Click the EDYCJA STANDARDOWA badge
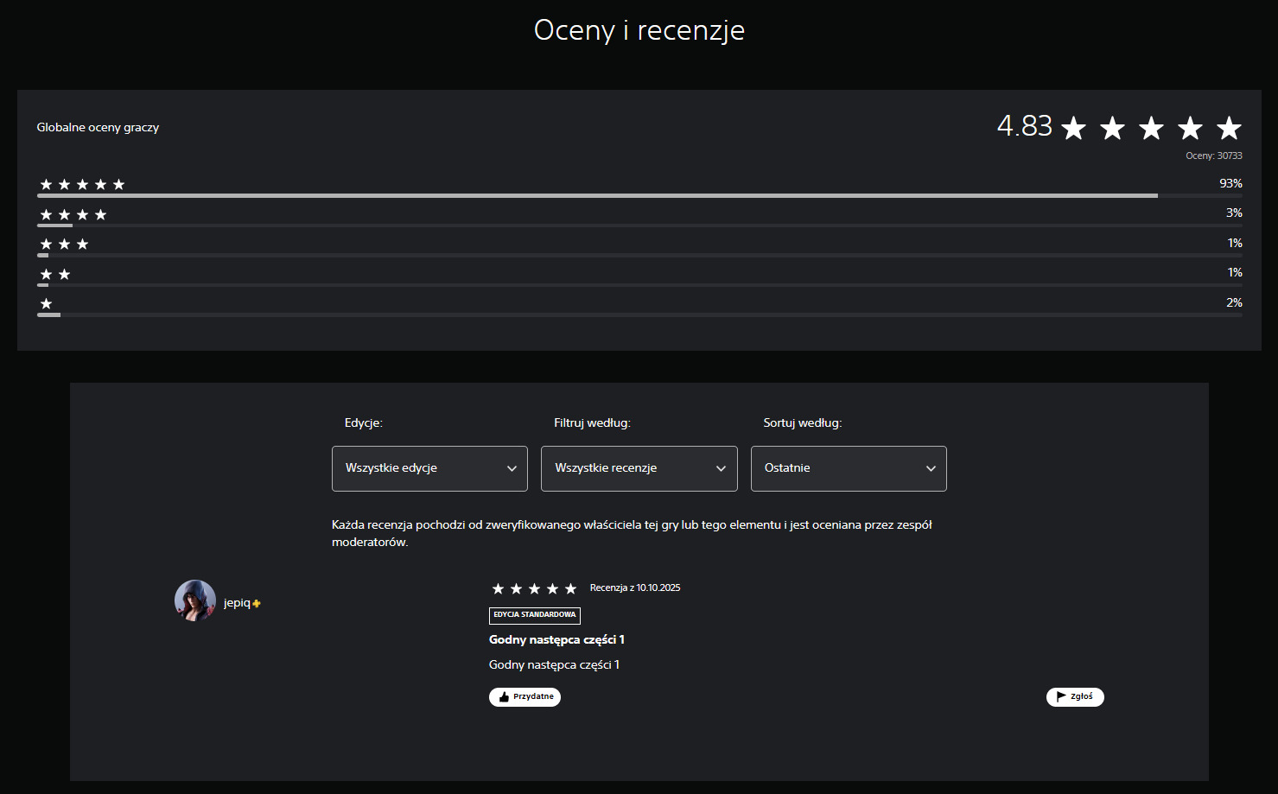1278x794 pixels. coord(534,615)
